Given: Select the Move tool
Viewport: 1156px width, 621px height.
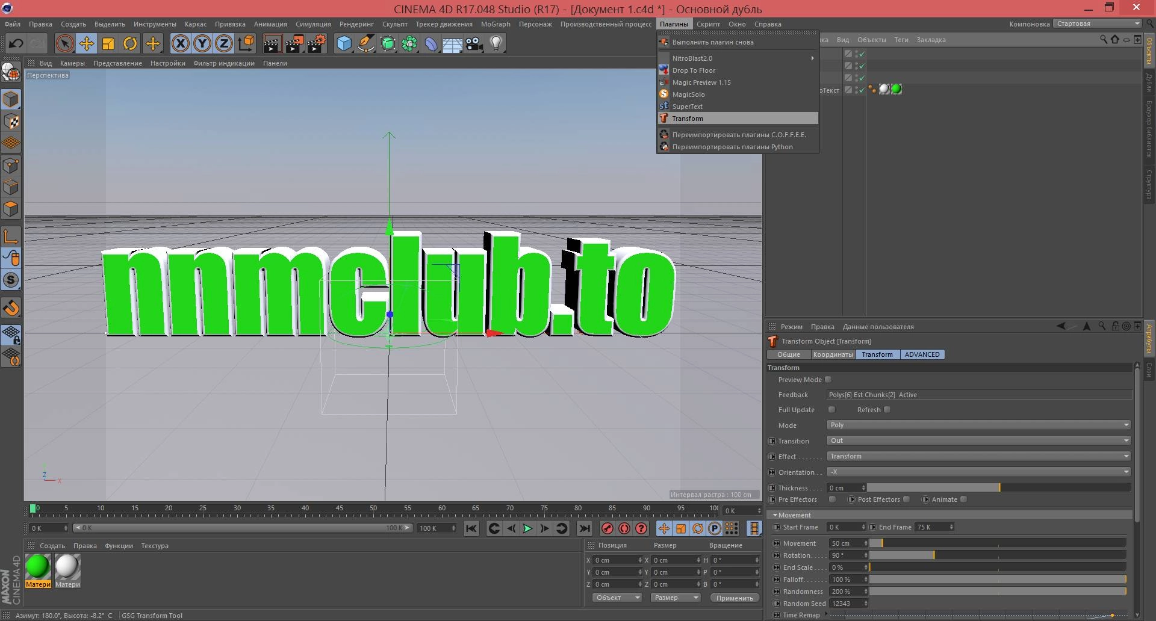Looking at the screenshot, I should 87,43.
